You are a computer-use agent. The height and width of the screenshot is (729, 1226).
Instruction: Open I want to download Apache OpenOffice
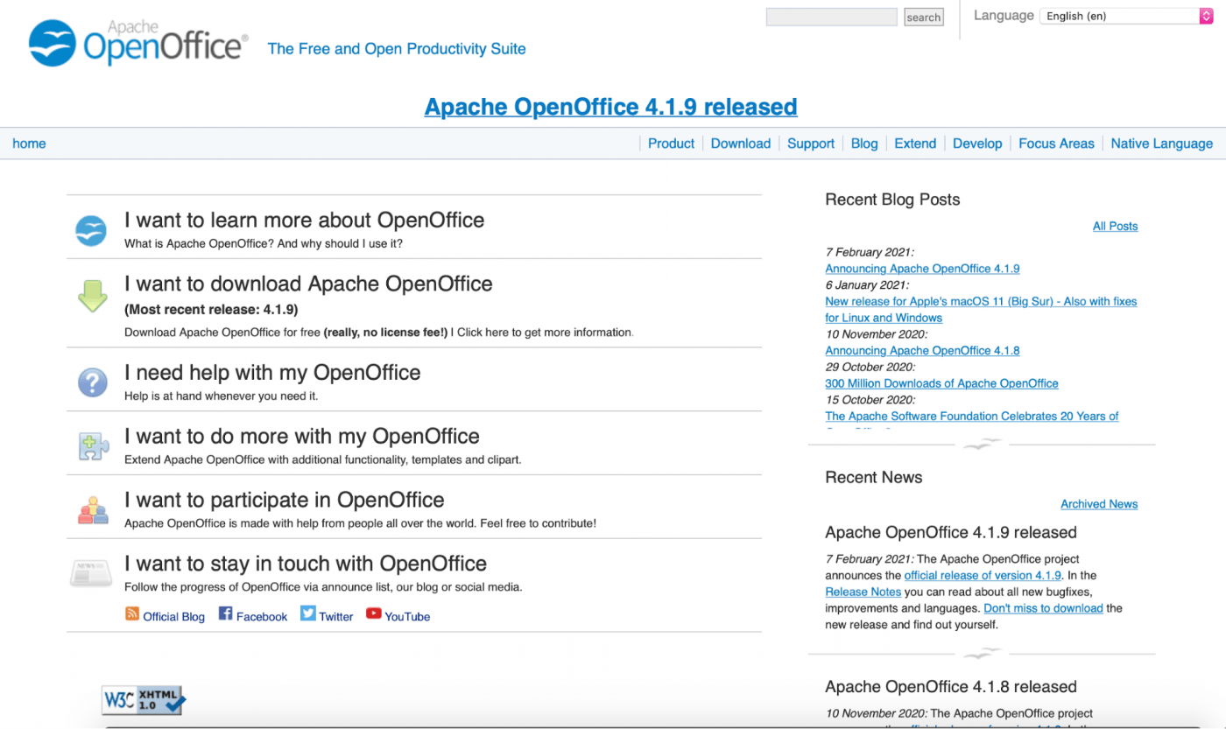pyautogui.click(x=308, y=284)
